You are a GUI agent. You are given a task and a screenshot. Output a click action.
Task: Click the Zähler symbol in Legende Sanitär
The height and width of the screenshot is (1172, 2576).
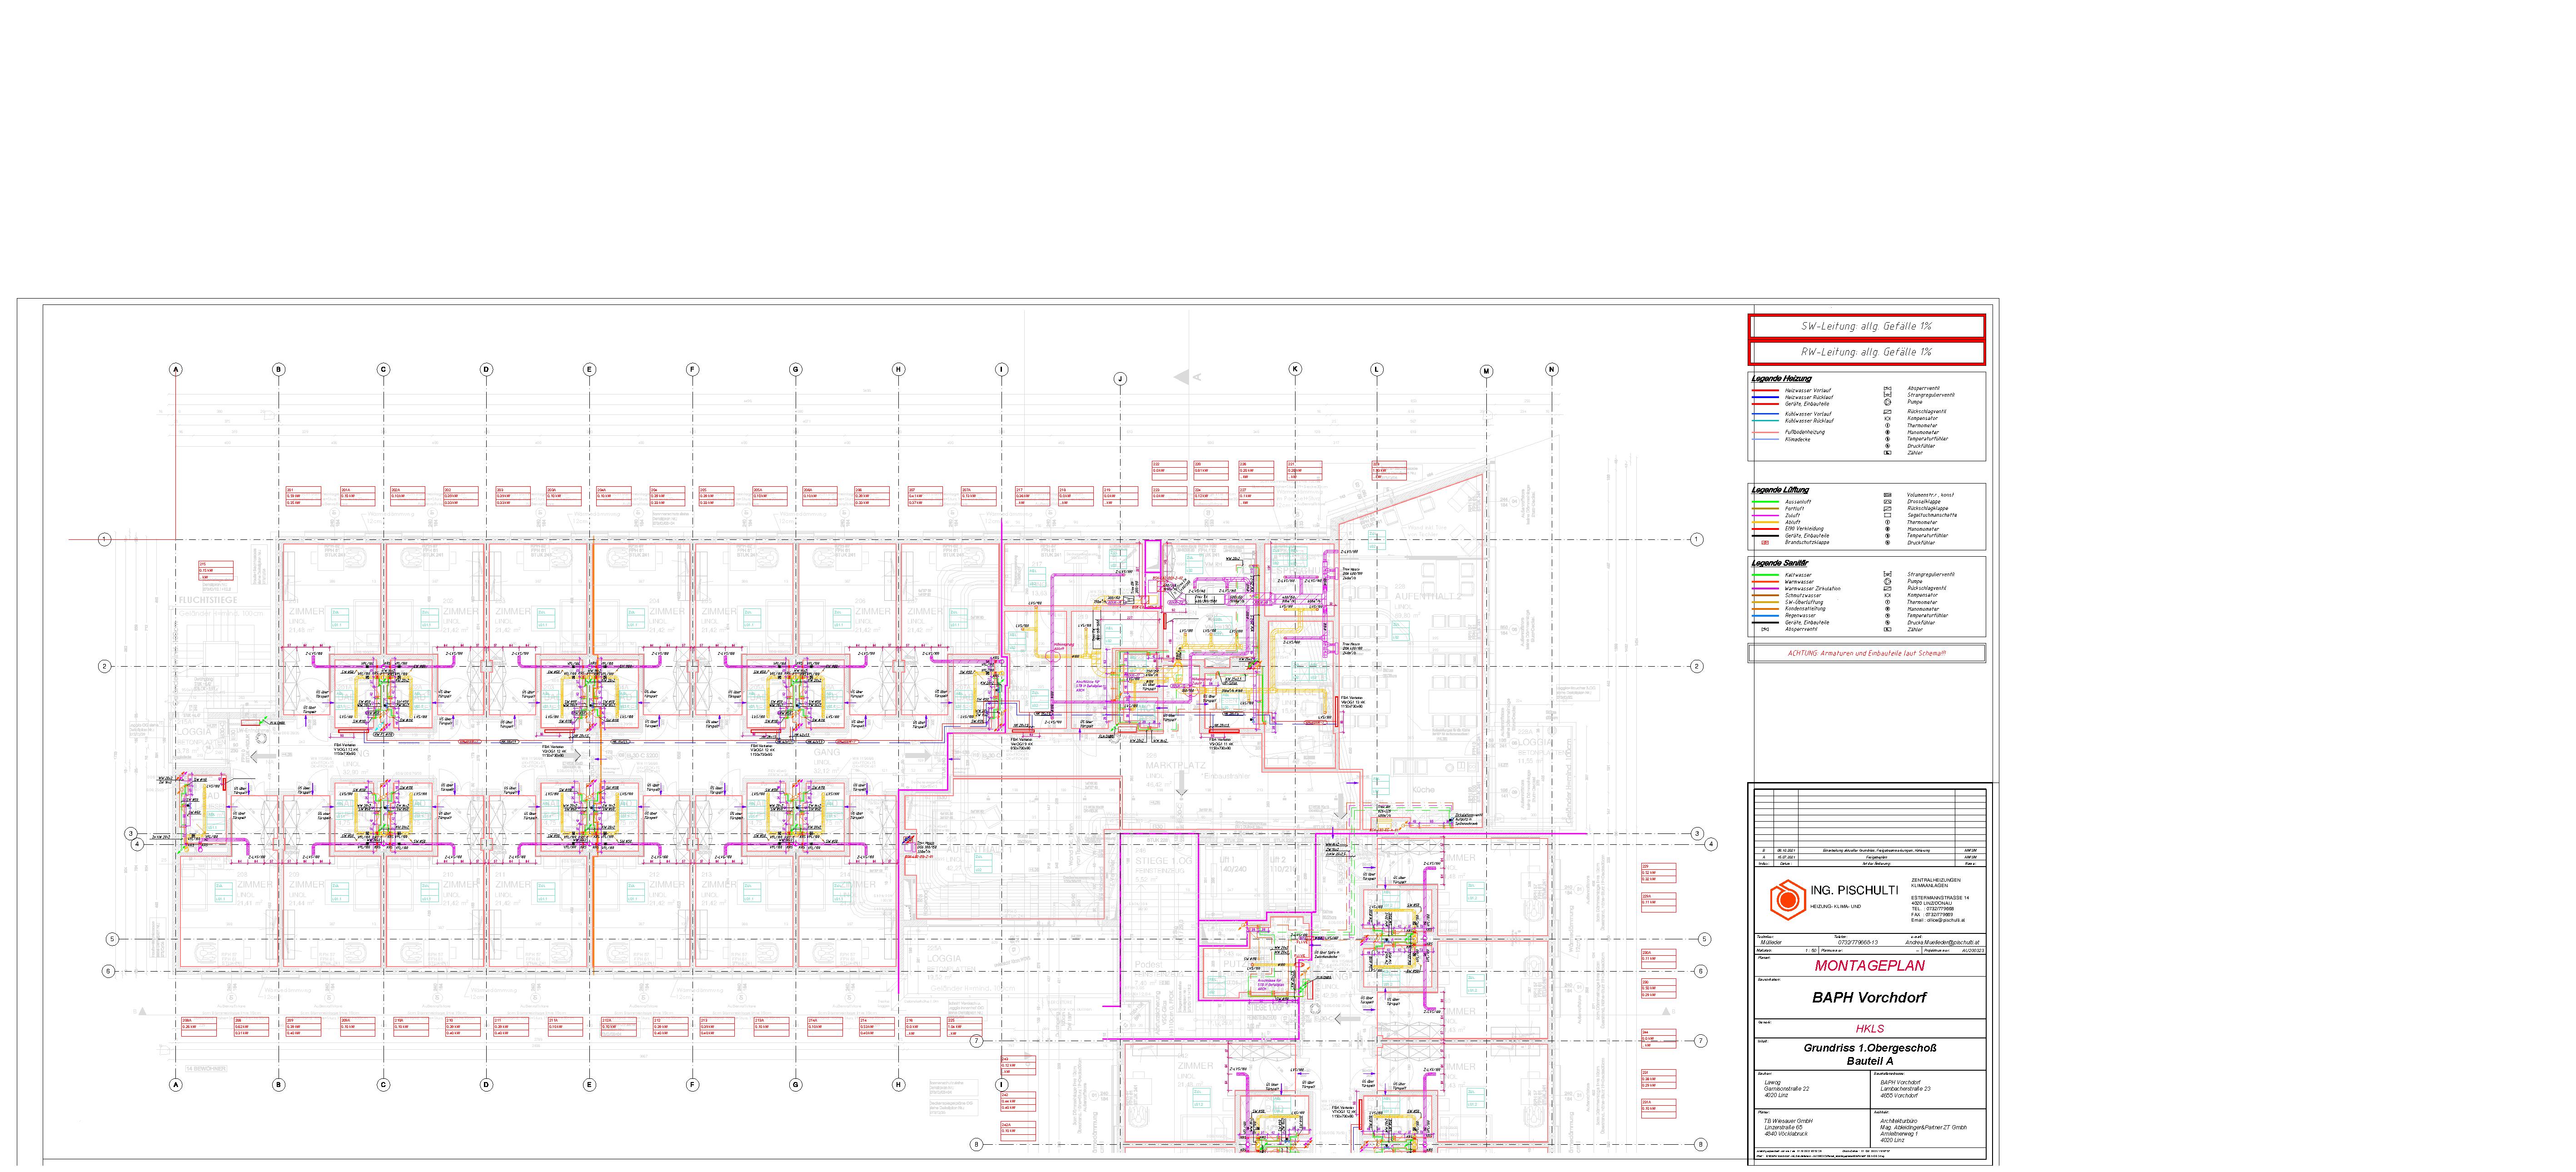click(1888, 629)
